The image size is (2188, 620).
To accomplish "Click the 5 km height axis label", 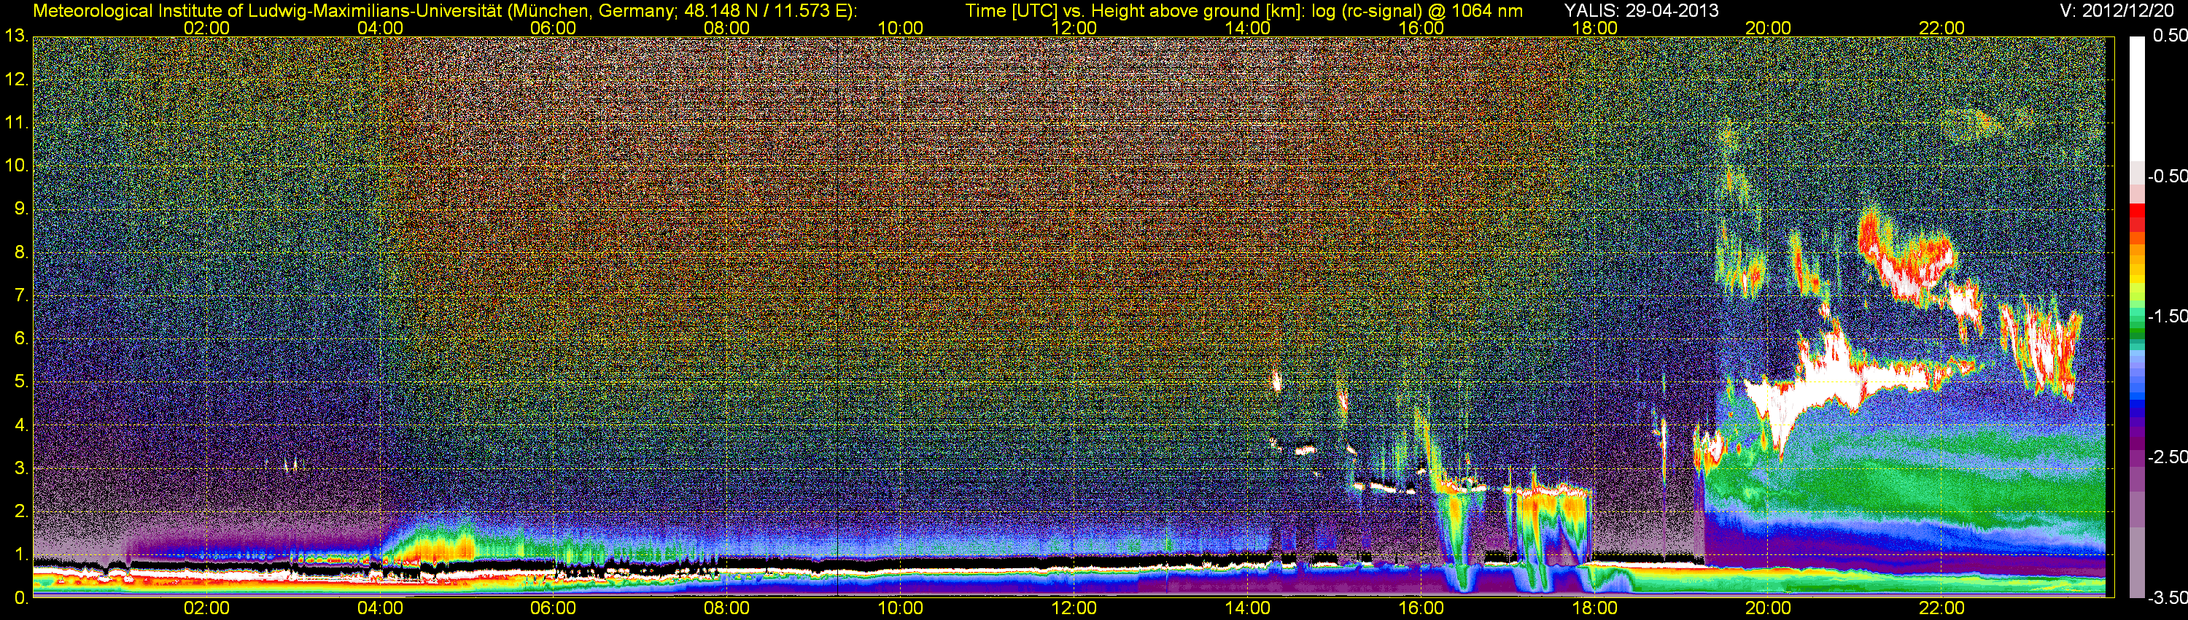I will click(x=20, y=382).
